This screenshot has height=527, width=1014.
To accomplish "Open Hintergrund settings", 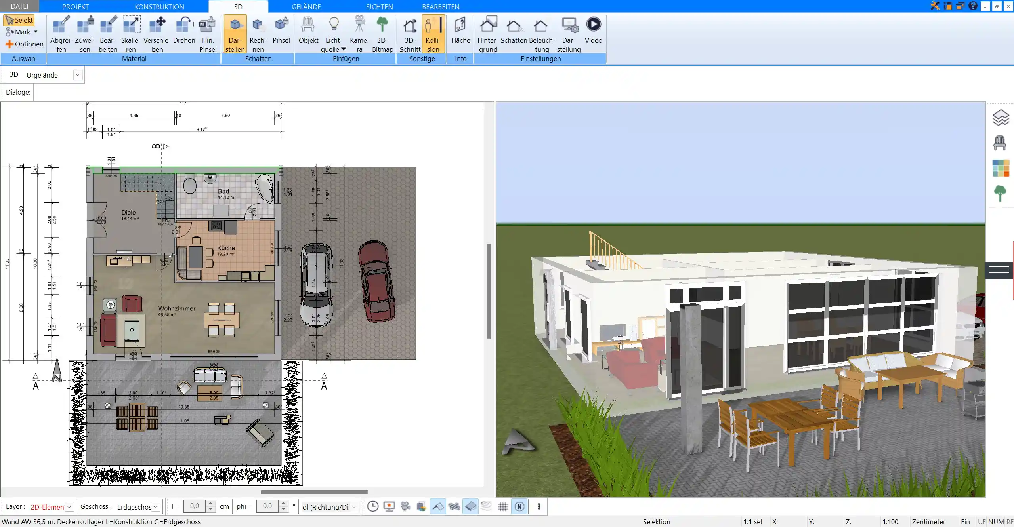I will [488, 34].
